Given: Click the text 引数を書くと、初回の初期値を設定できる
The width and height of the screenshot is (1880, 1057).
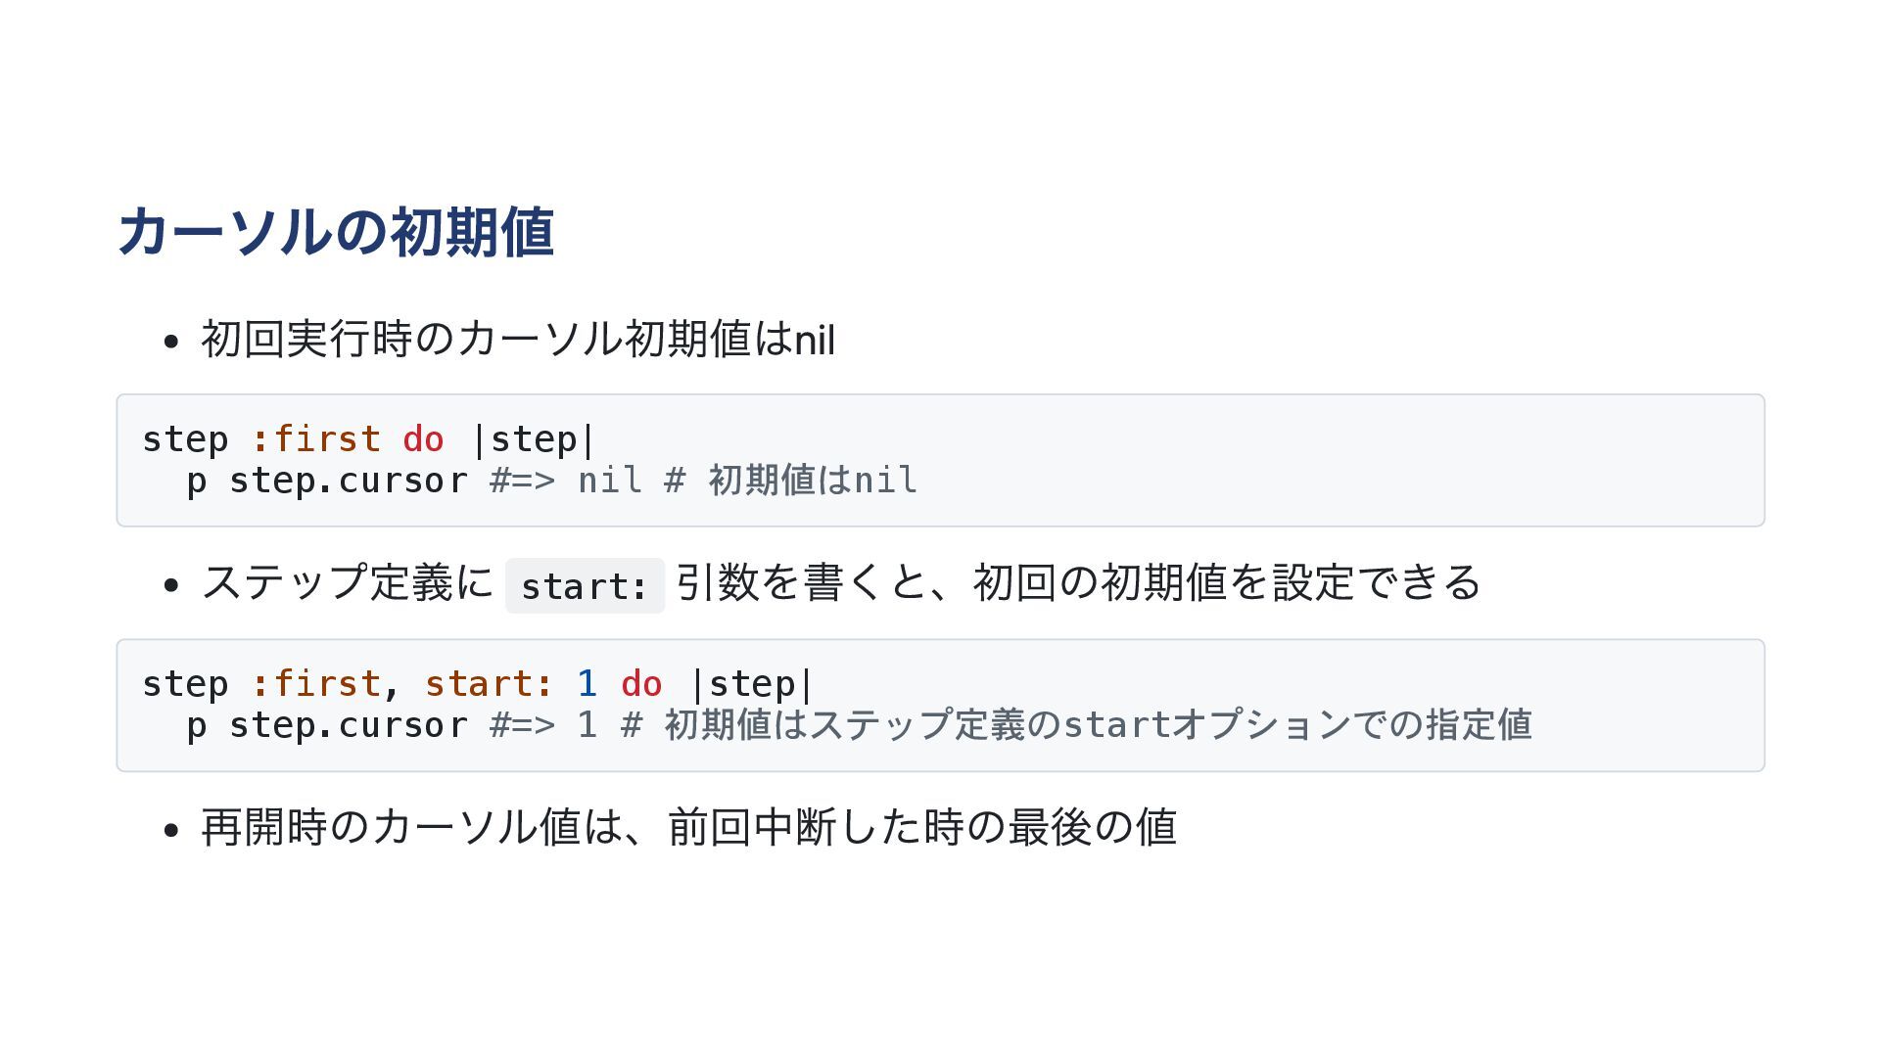Looking at the screenshot, I should [x=1078, y=582].
